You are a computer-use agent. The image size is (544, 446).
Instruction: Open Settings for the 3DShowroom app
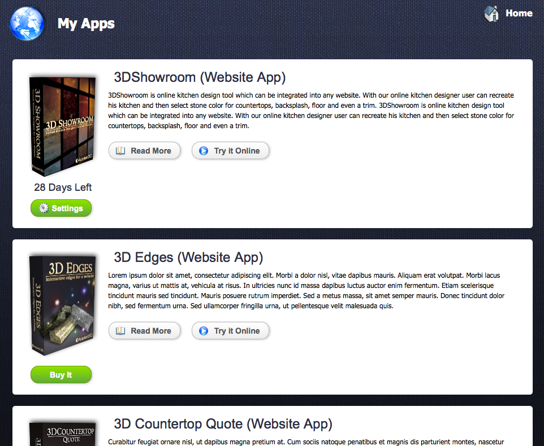click(x=61, y=208)
